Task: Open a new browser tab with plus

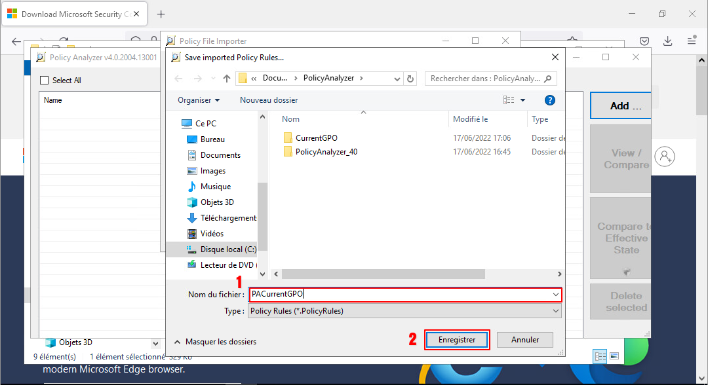Action: 161,14
